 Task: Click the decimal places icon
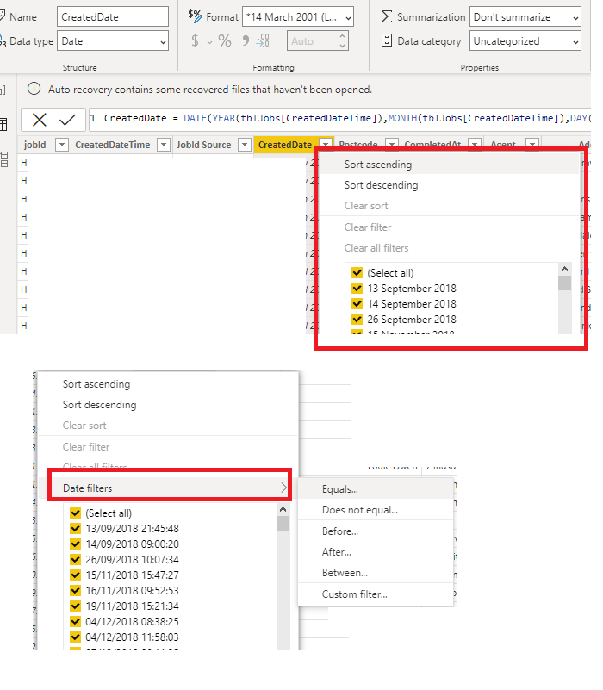(264, 41)
